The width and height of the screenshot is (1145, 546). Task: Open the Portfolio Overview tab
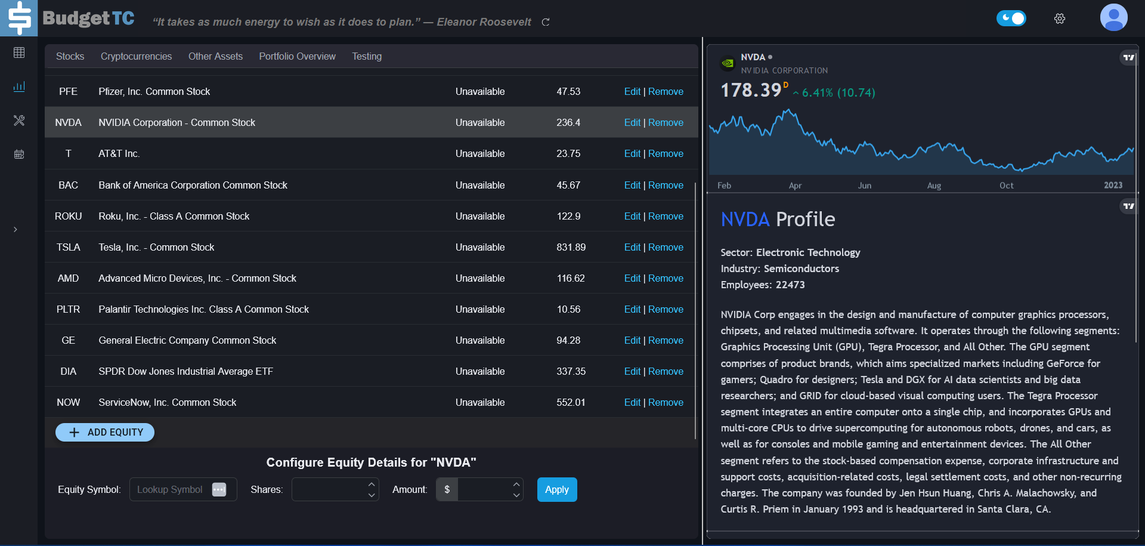point(297,56)
